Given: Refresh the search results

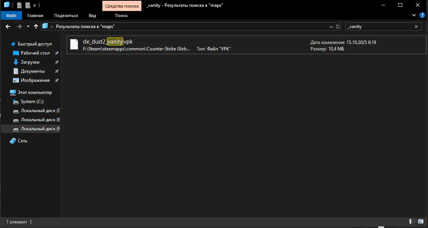Looking at the screenshot, I should point(338,27).
